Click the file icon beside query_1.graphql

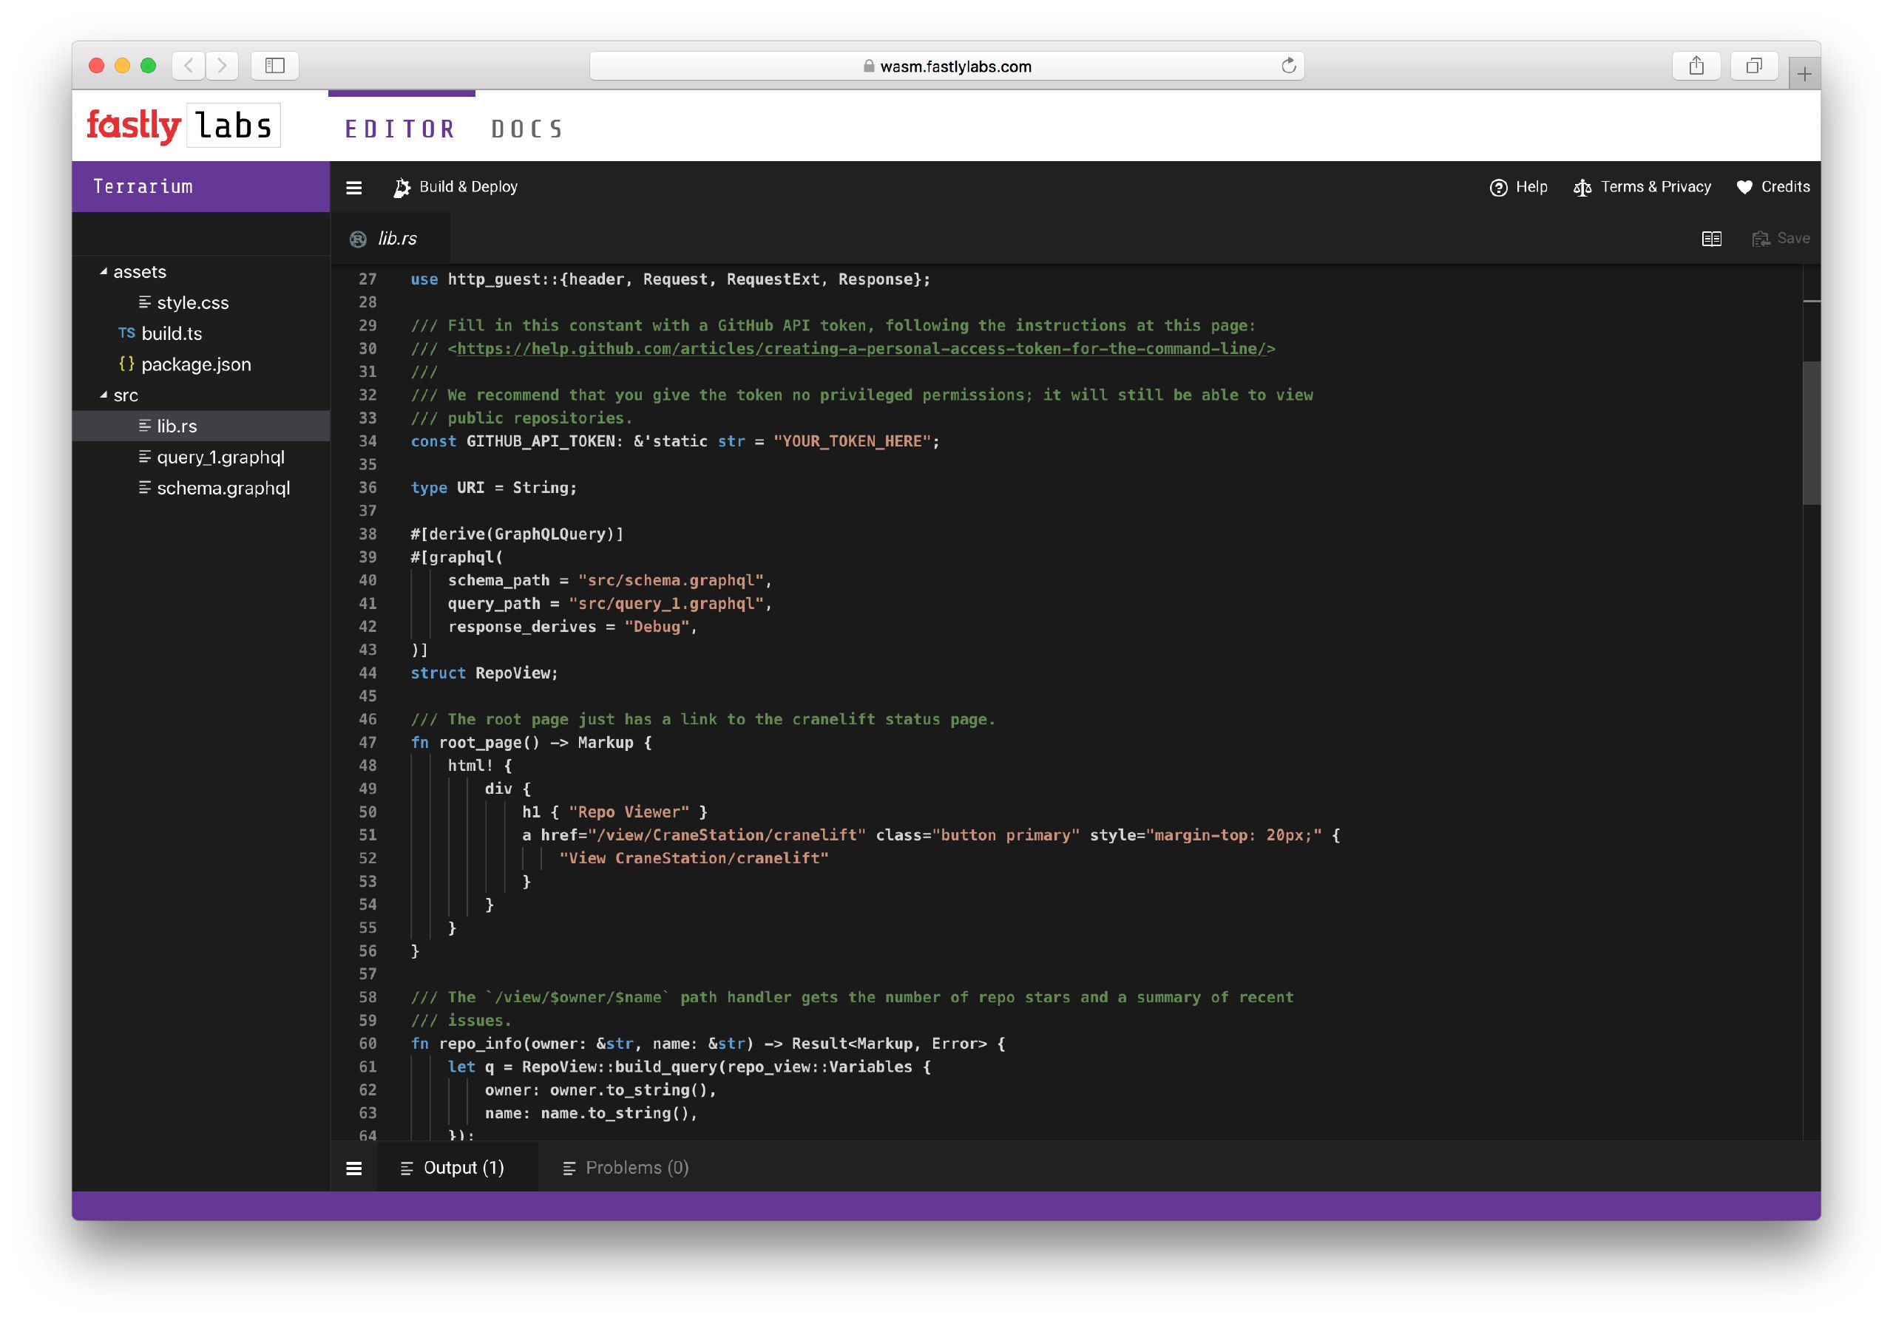point(144,457)
